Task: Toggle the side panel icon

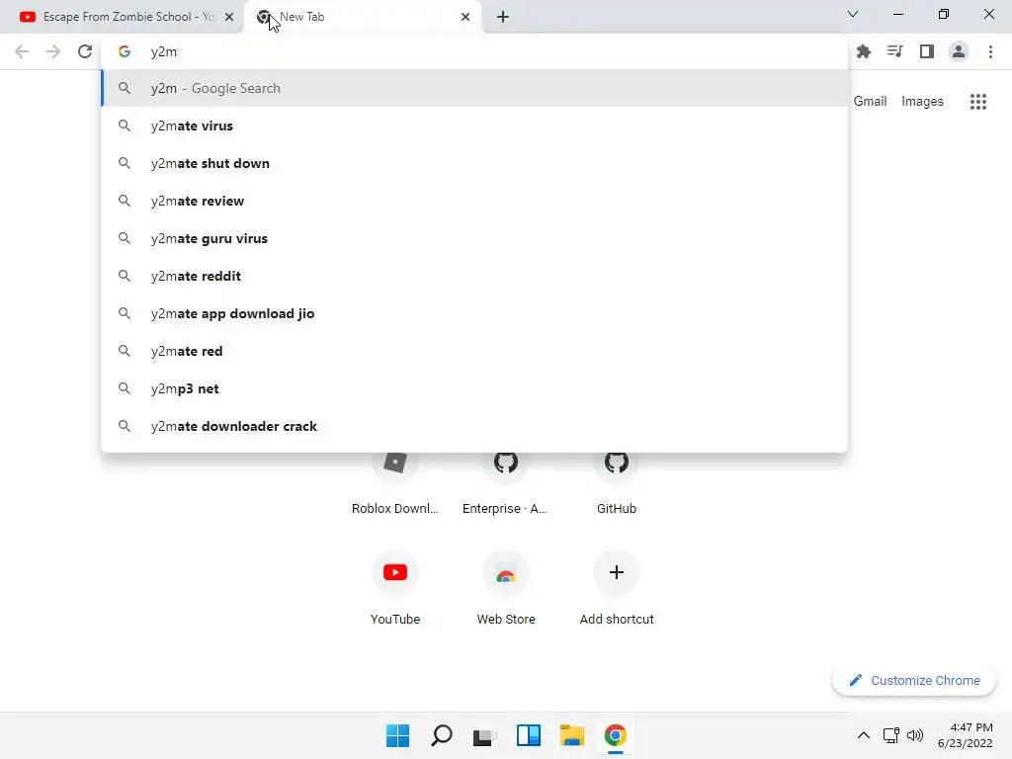Action: (x=927, y=51)
